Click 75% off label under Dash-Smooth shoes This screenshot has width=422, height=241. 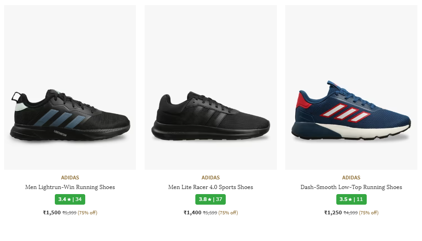[369, 213]
